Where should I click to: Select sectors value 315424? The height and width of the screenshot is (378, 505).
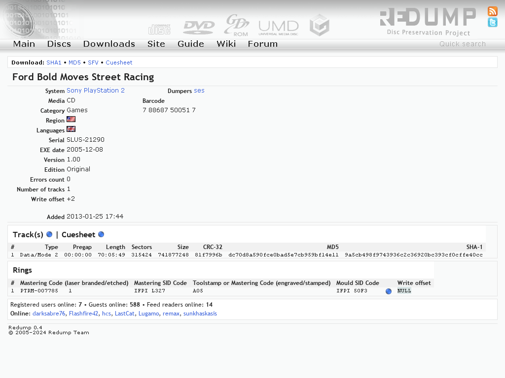[142, 254]
